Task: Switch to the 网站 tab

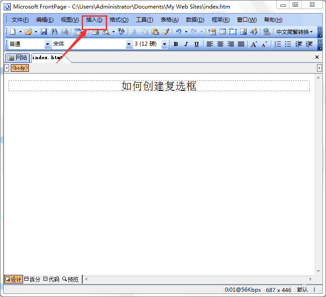Action: pyautogui.click(x=18, y=58)
